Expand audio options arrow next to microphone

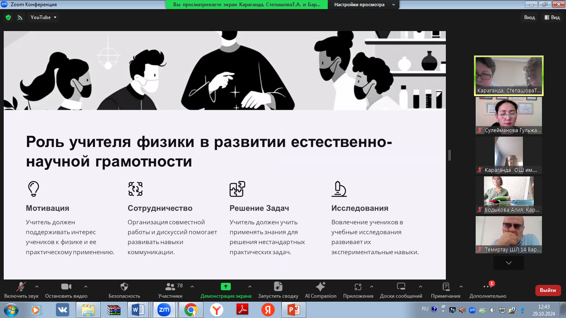37,286
